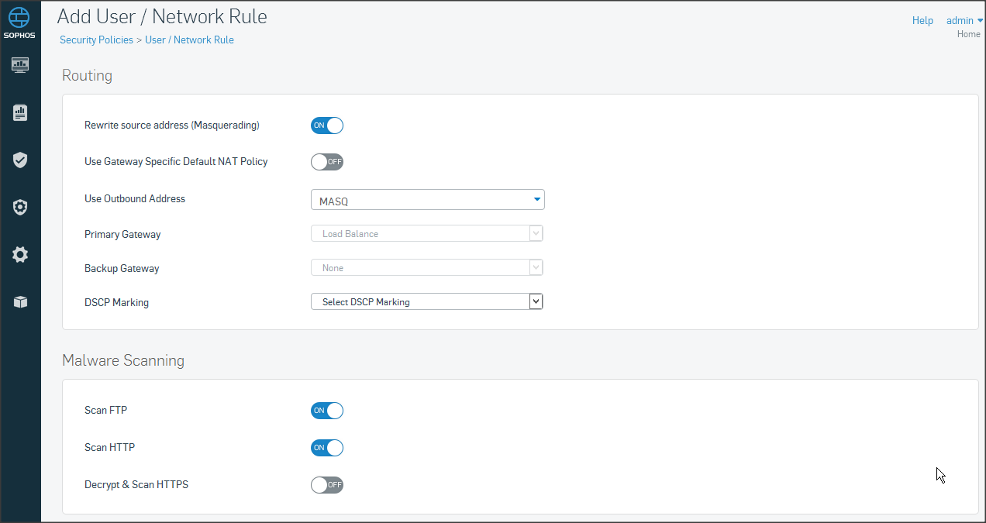Click the Backup Gateway None dropdown
Screen dimensions: 986x523
pos(426,267)
